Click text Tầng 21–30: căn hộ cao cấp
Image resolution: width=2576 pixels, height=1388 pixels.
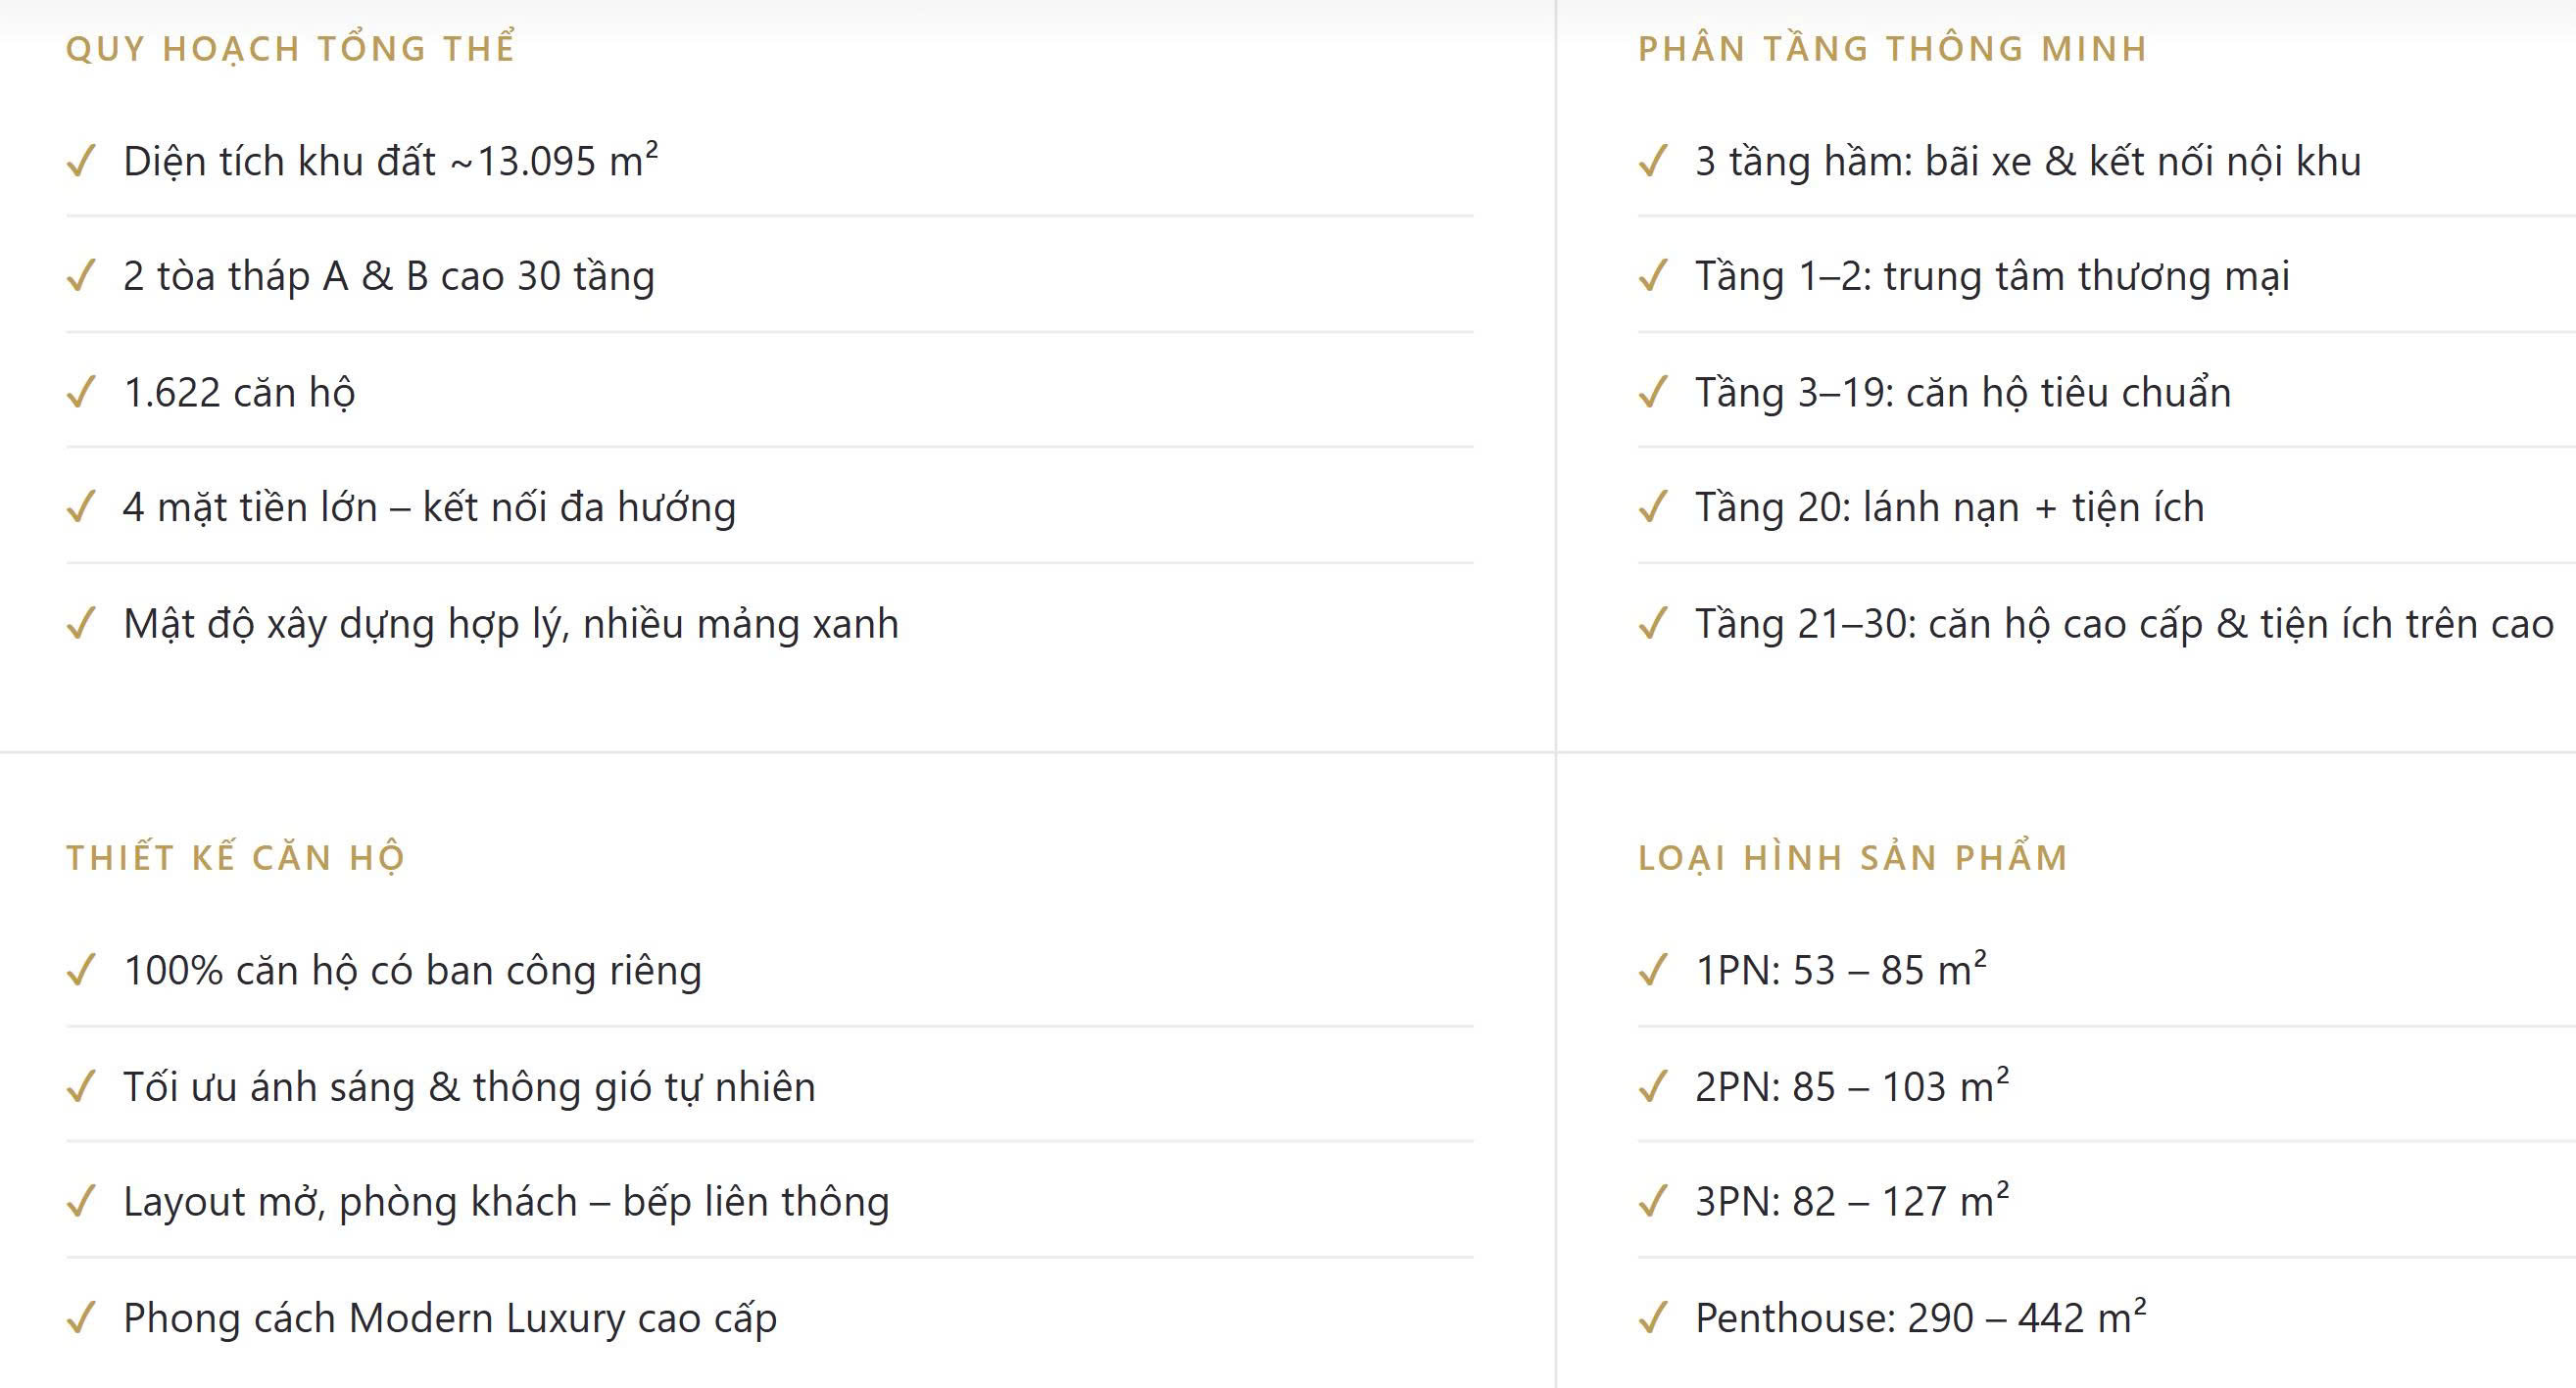point(1949,624)
